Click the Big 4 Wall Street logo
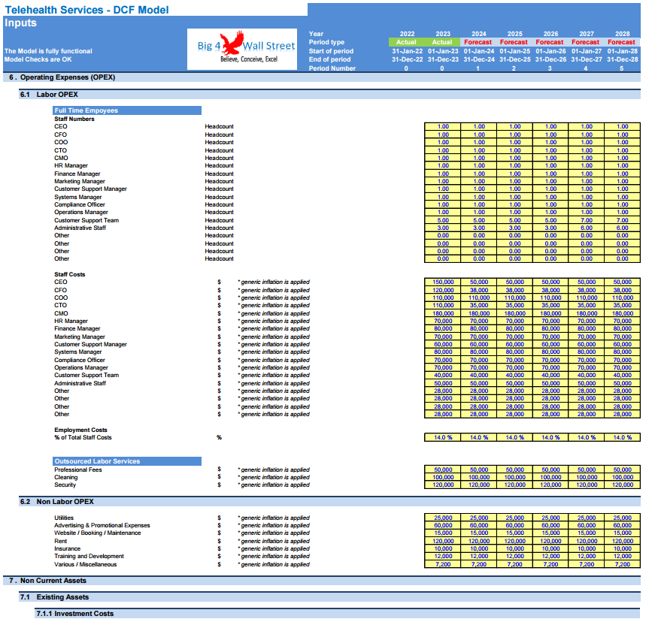The image size is (655, 622). 242,49
